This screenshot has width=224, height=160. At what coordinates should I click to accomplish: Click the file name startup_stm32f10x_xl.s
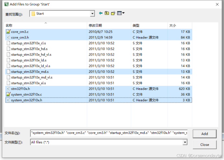[28, 83]
